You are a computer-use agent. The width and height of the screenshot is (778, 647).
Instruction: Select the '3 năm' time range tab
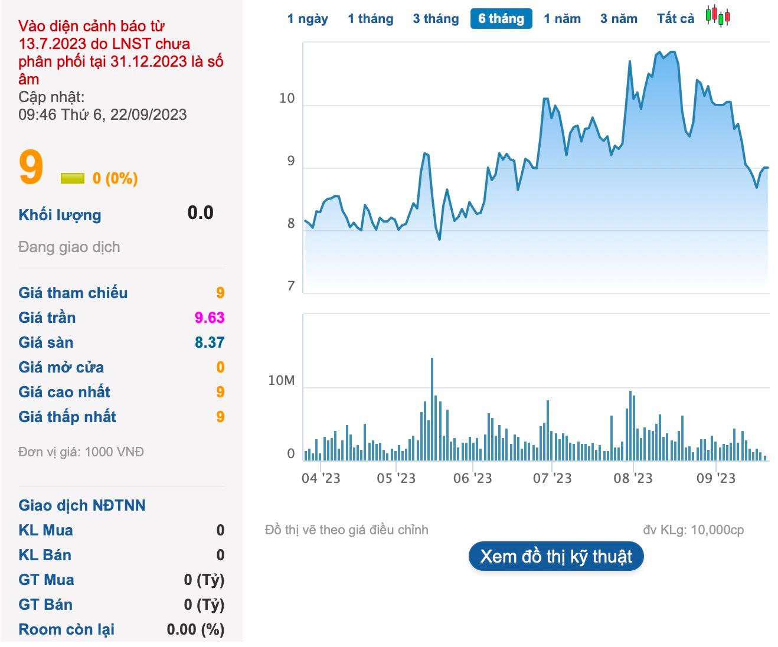point(619,19)
